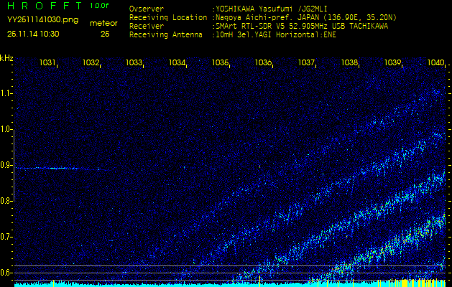Click the horizontal echo trace near 0.9 kHz
The image size is (452, 287).
coord(62,169)
